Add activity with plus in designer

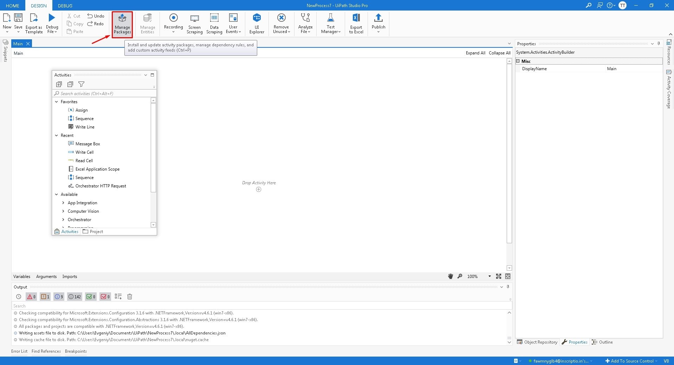coord(259,190)
